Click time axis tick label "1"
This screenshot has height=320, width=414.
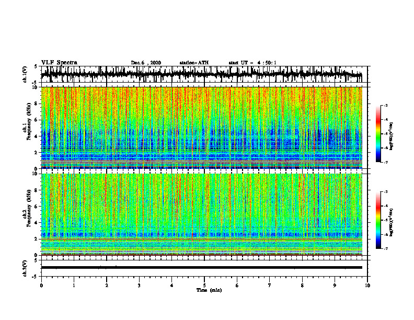[x=74, y=285]
